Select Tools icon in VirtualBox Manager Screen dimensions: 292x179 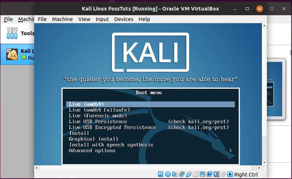pyautogui.click(x=12, y=33)
